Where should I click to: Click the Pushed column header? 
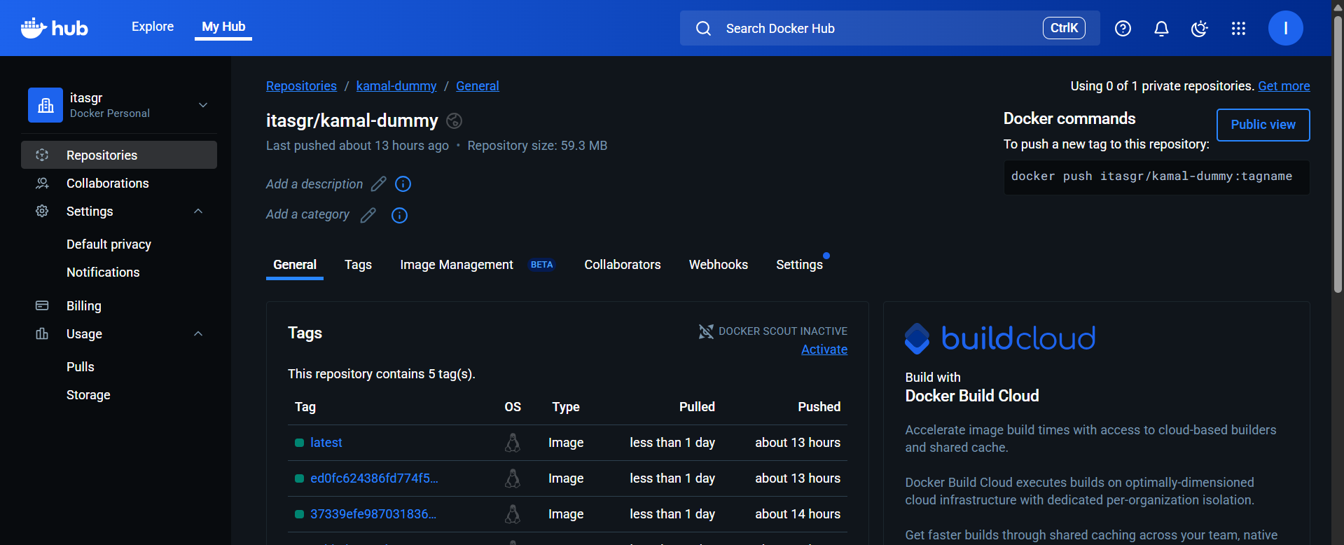point(819,407)
